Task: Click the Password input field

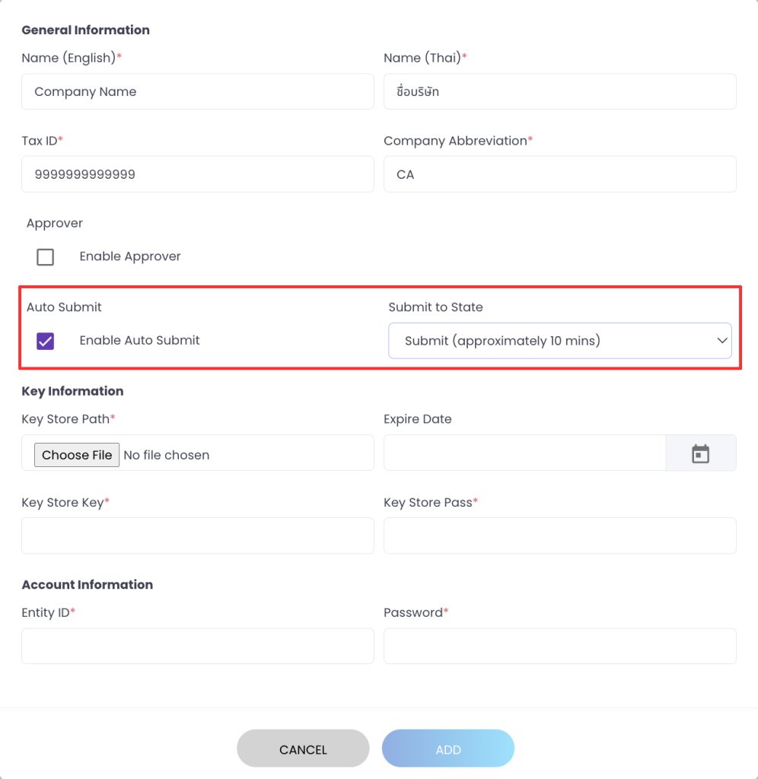Action: pos(560,646)
